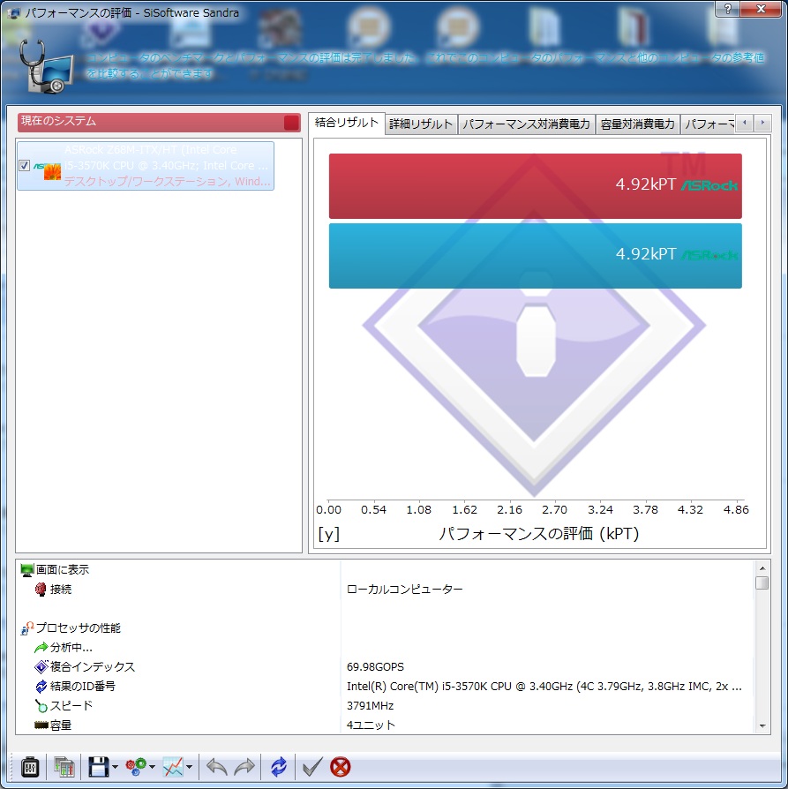Click the details list scroll down arrow
The height and width of the screenshot is (789, 788).
pos(762,725)
